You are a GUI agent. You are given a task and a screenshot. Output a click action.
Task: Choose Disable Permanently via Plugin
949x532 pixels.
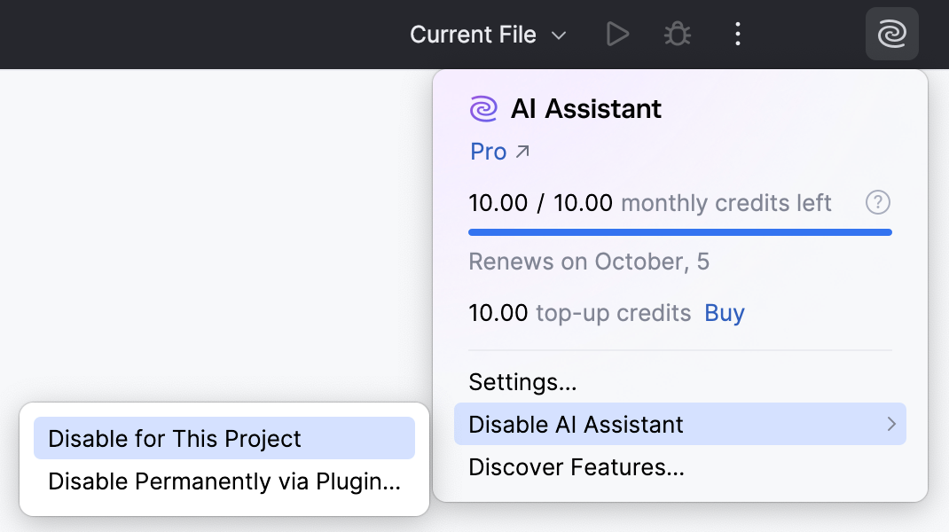click(224, 481)
